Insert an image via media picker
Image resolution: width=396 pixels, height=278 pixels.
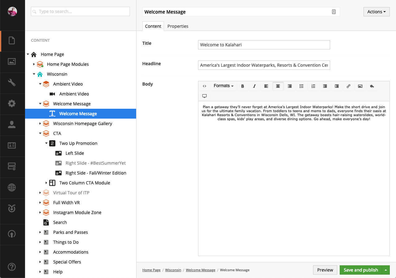pyautogui.click(x=360, y=86)
